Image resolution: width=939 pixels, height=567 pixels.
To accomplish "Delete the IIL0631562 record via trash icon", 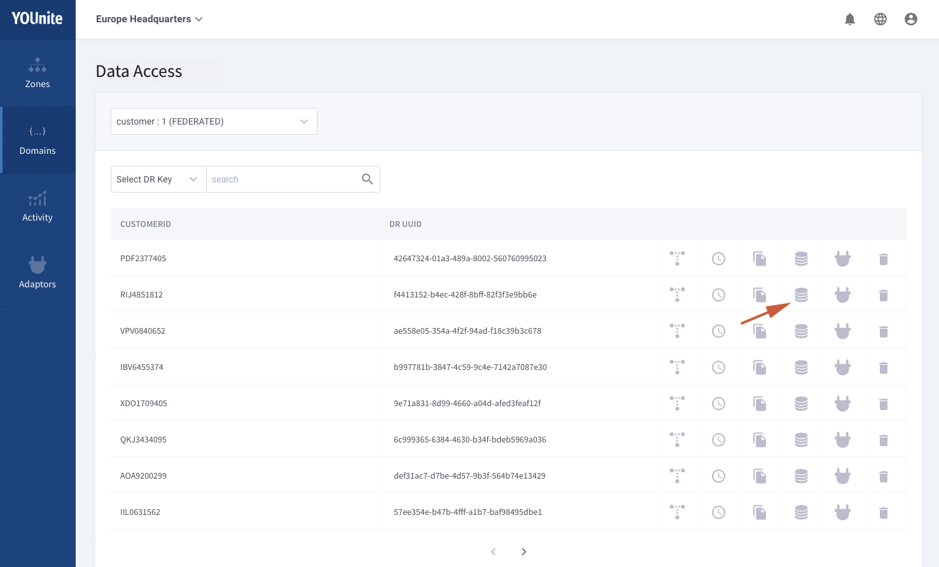I will pyautogui.click(x=883, y=512).
